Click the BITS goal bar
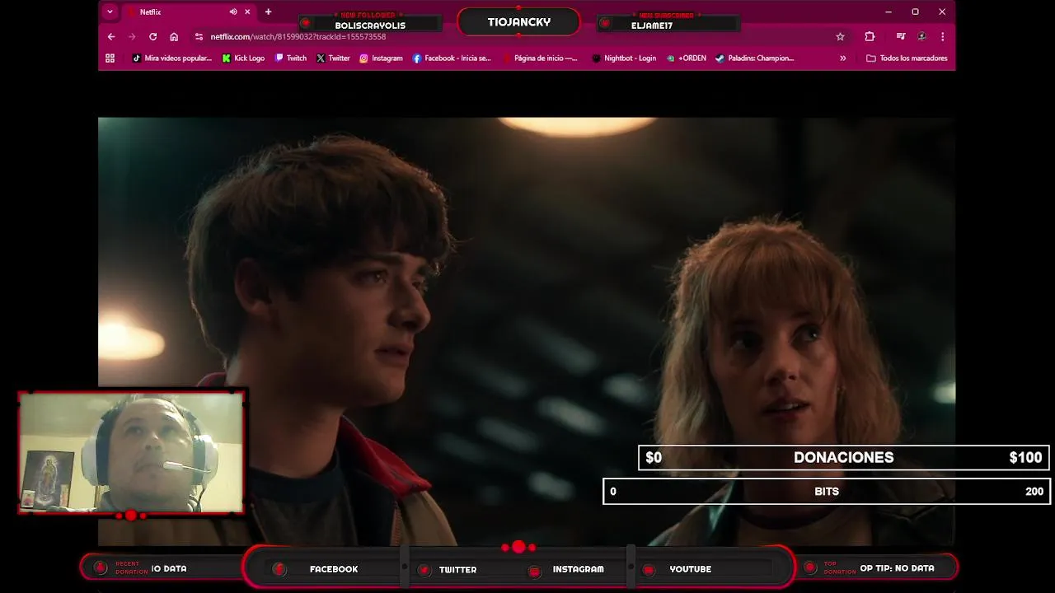 click(x=827, y=492)
